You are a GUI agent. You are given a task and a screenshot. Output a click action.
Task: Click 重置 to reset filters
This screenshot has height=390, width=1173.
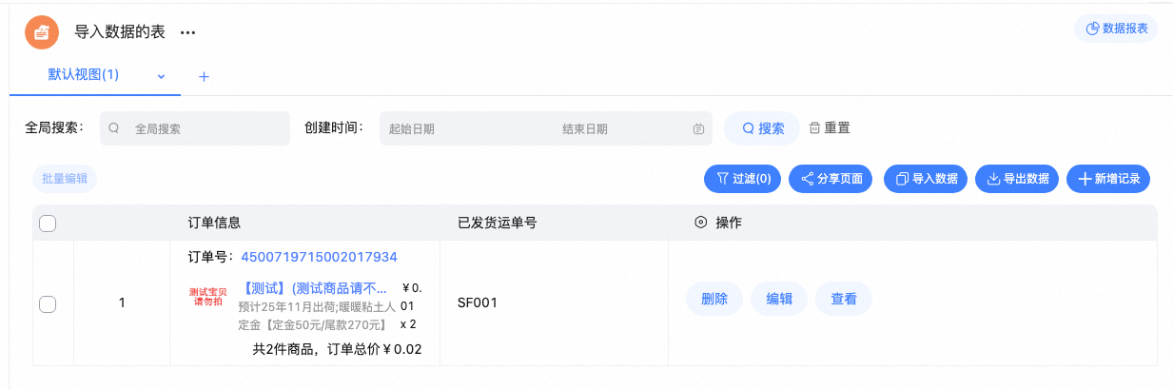(x=830, y=128)
